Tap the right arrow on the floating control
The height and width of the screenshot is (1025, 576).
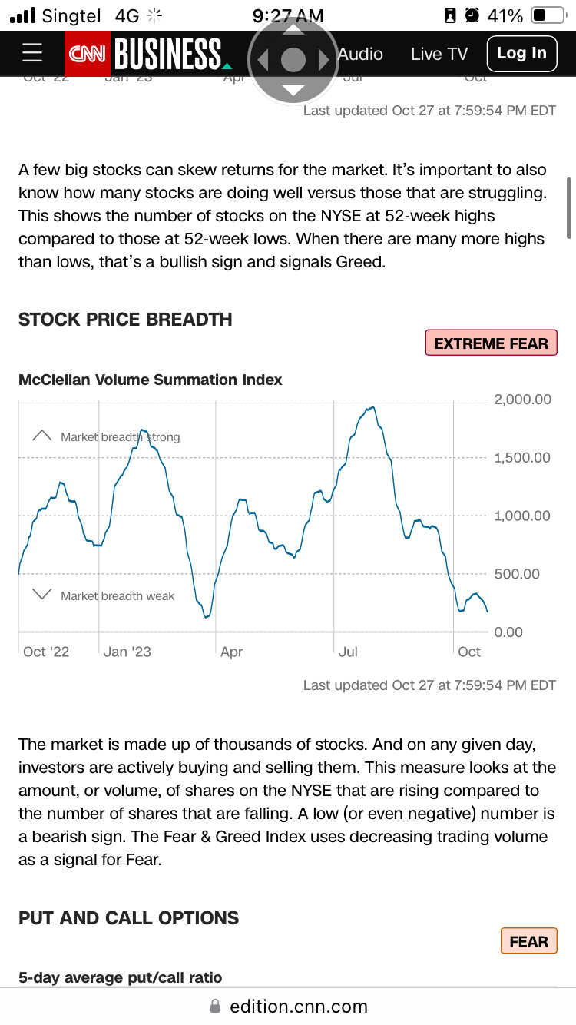(x=324, y=60)
